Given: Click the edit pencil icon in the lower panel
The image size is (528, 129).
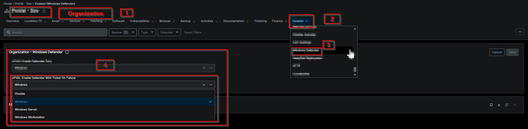Looking at the screenshot, I should coord(507,105).
